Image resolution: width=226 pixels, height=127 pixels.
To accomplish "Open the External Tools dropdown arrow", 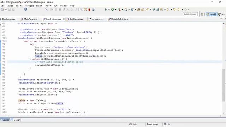I will click(123, 10).
